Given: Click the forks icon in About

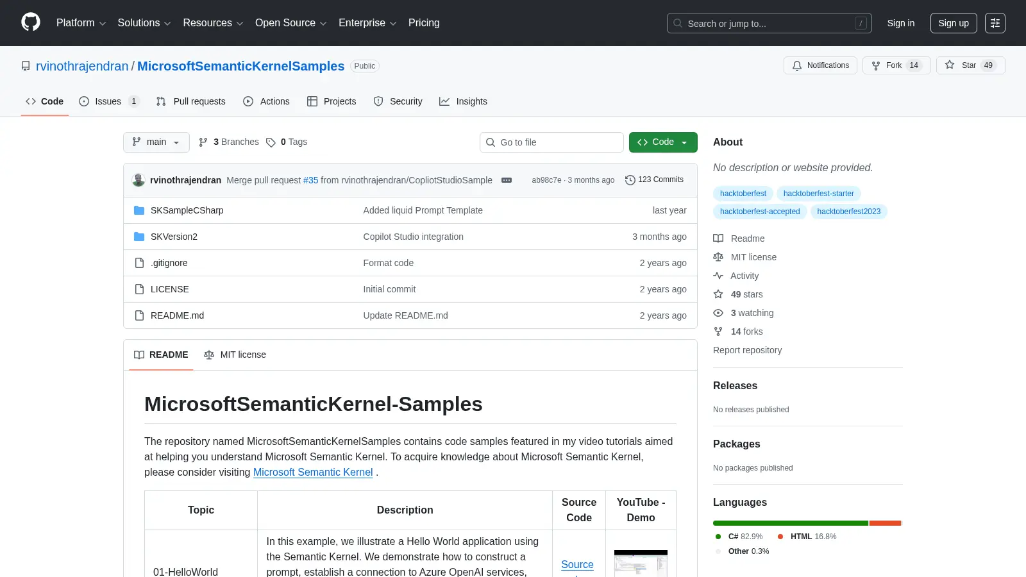Looking at the screenshot, I should coord(718,331).
